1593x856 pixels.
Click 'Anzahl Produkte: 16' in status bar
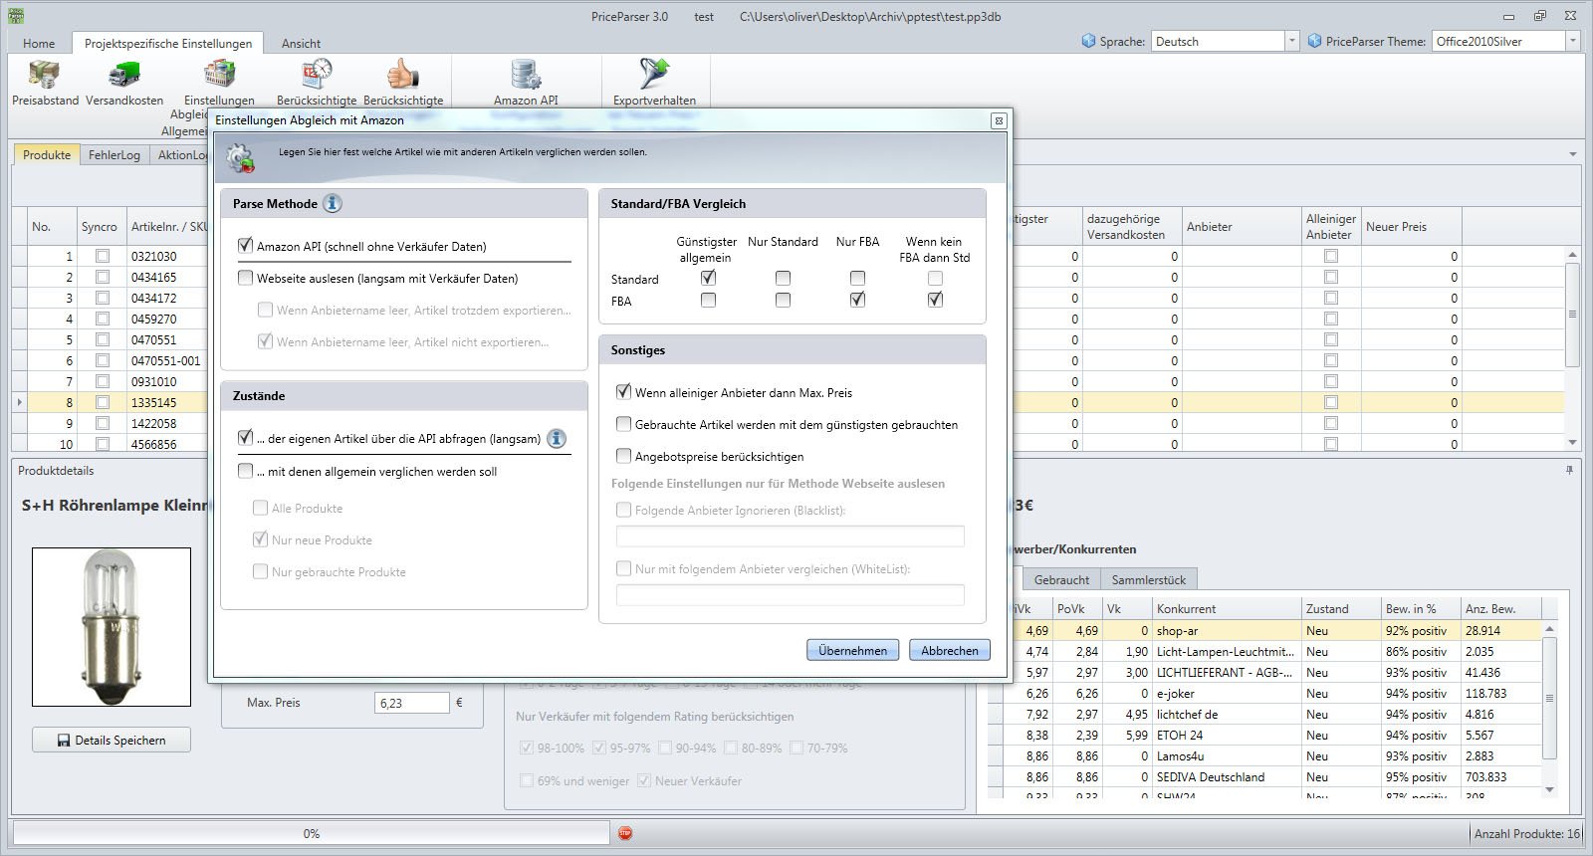[1526, 833]
